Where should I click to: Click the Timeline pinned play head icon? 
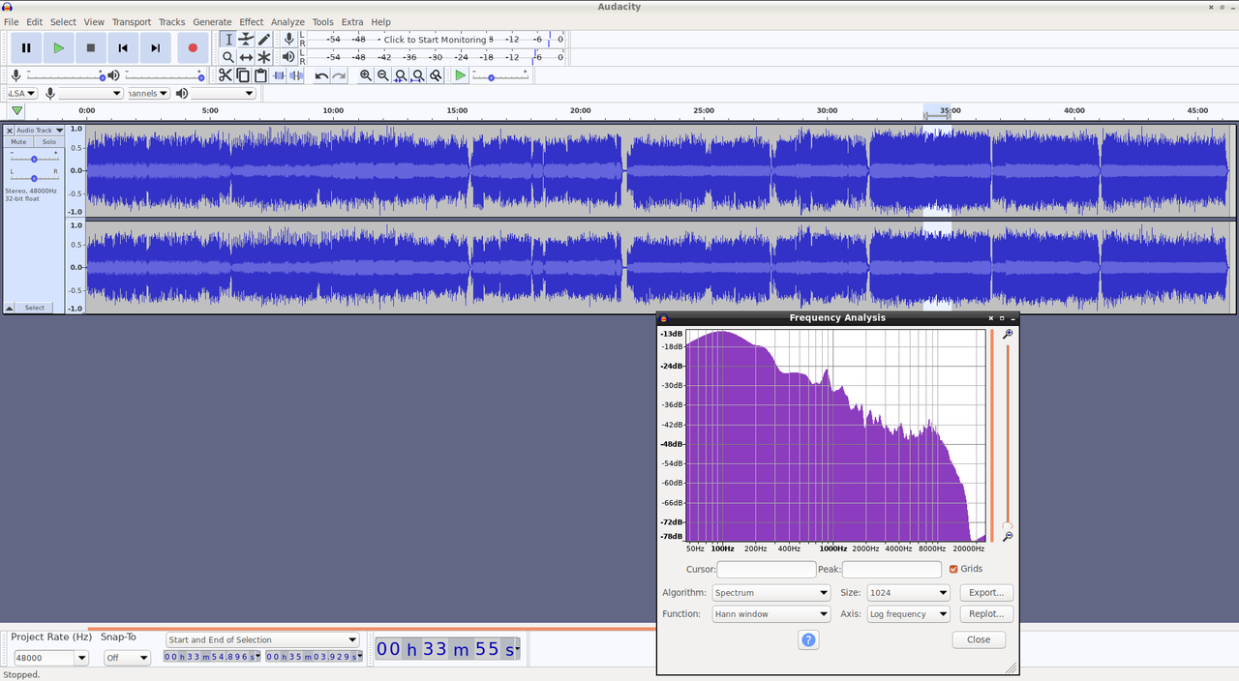[x=16, y=110]
